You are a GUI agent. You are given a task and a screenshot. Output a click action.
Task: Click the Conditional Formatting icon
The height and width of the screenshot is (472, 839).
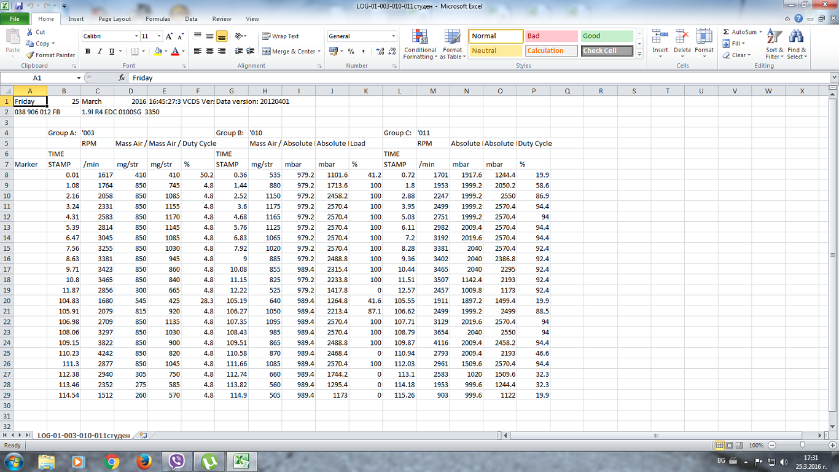click(x=420, y=37)
